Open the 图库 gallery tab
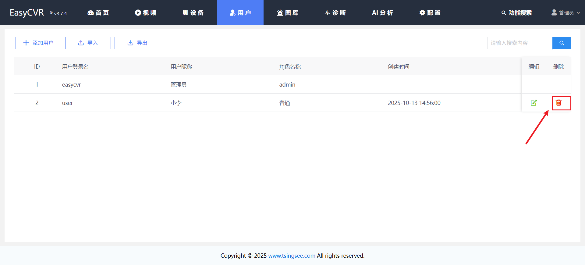 [x=288, y=13]
